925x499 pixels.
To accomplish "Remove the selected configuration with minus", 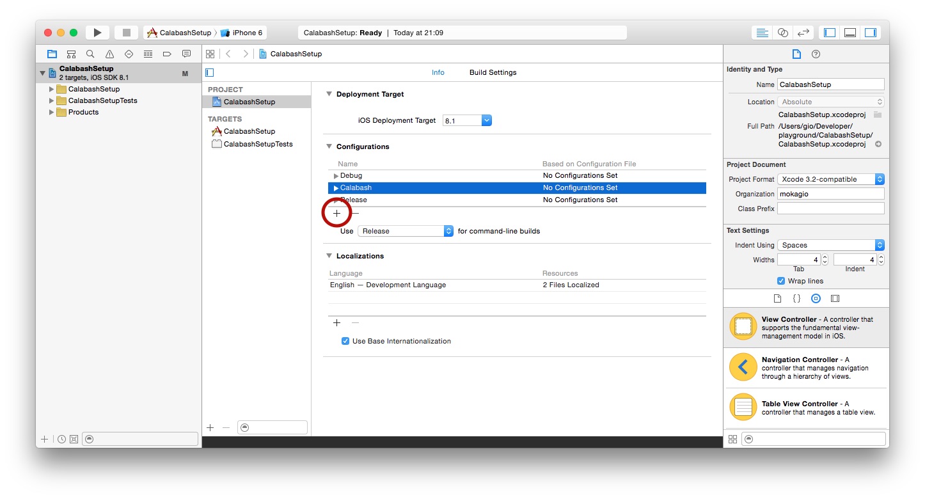I will (x=355, y=214).
